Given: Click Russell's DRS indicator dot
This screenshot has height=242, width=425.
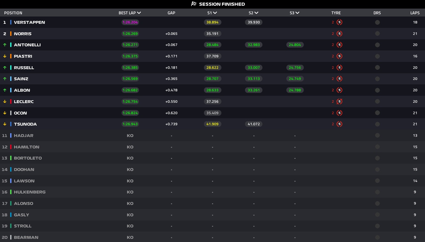Looking at the screenshot, I should [x=377, y=68].
